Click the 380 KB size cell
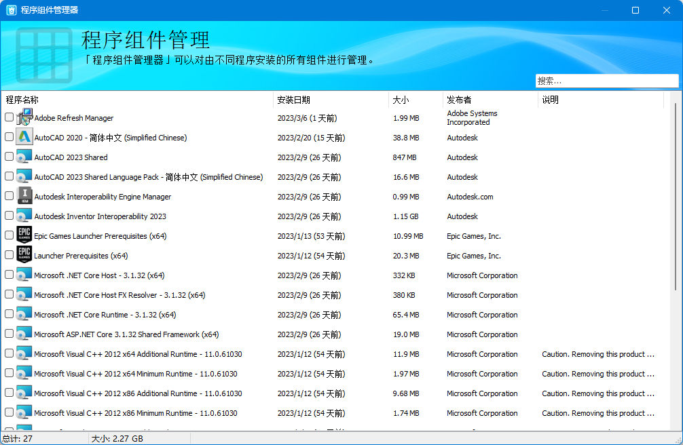Screen dimensions: 683x445 [x=404, y=295]
